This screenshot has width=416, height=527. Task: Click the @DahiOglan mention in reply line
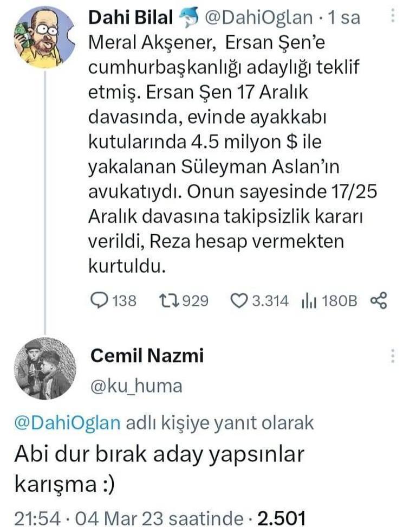click(67, 422)
